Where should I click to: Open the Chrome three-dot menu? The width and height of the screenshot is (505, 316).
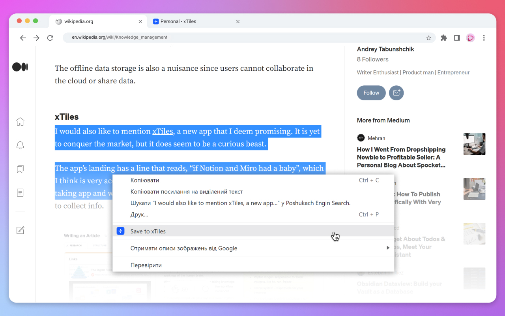tap(484, 38)
